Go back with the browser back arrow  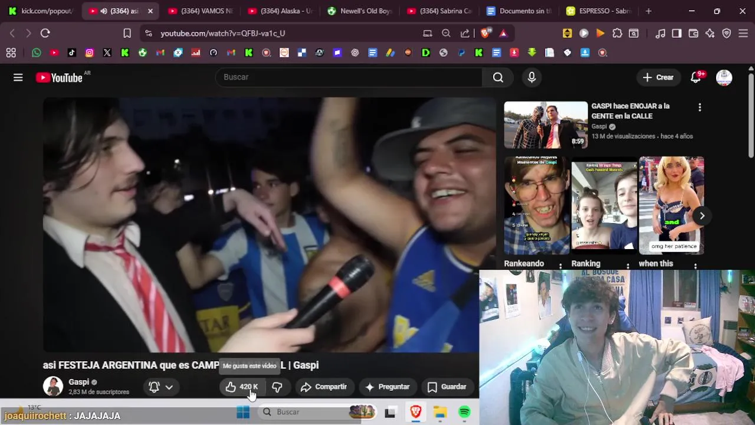pos(12,34)
